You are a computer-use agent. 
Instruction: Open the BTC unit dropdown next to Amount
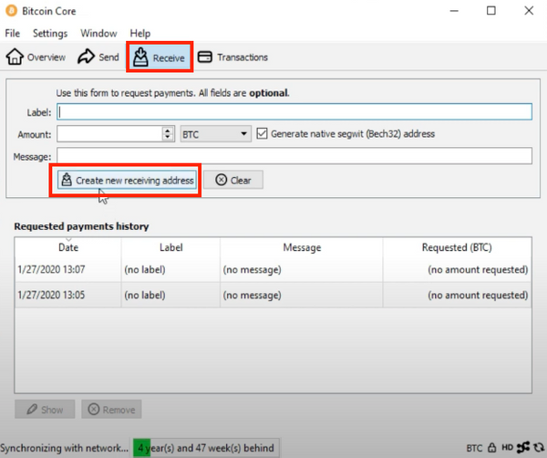[x=216, y=134]
